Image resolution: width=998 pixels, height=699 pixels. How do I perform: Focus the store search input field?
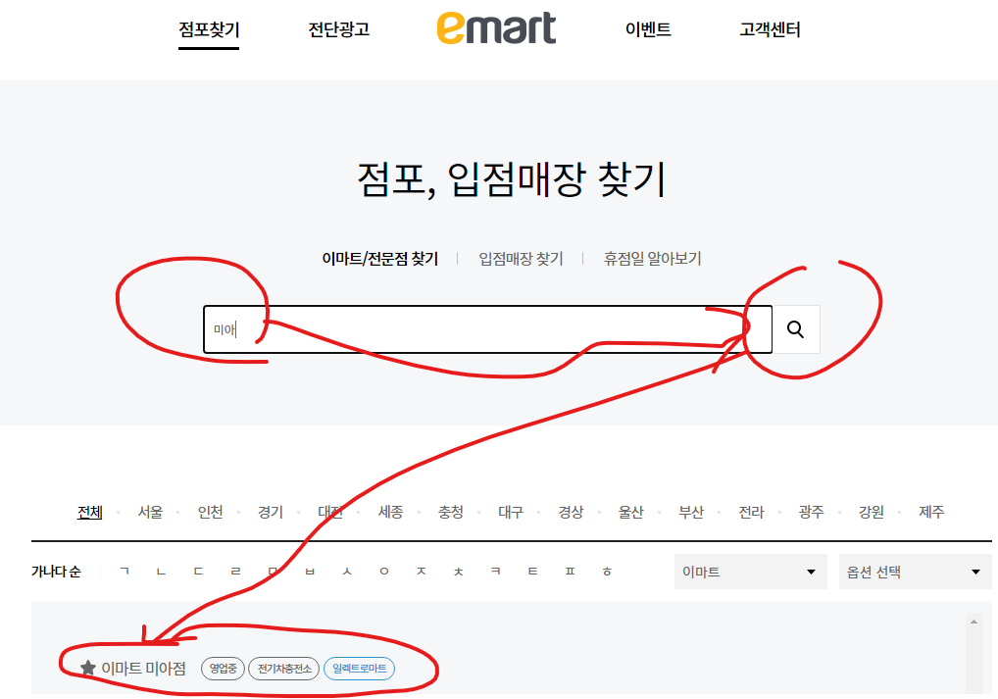[x=487, y=329]
